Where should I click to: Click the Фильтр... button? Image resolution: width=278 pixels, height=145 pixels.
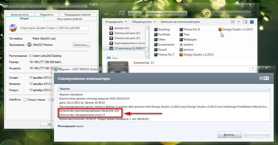(x=230, y=135)
